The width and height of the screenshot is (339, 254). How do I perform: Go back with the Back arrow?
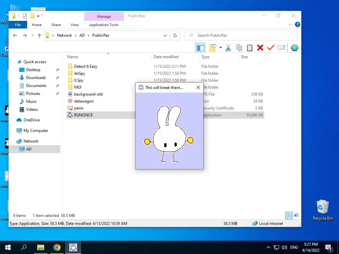[x=15, y=35]
